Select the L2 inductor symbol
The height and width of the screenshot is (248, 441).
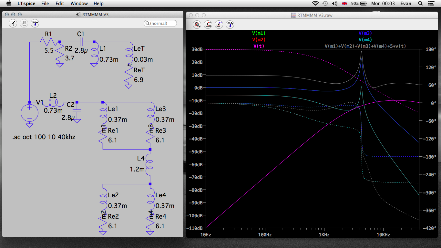pyautogui.click(x=53, y=102)
